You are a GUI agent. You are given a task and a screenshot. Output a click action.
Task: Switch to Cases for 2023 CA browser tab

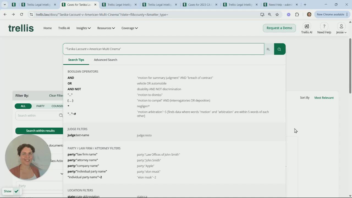coord(200,5)
